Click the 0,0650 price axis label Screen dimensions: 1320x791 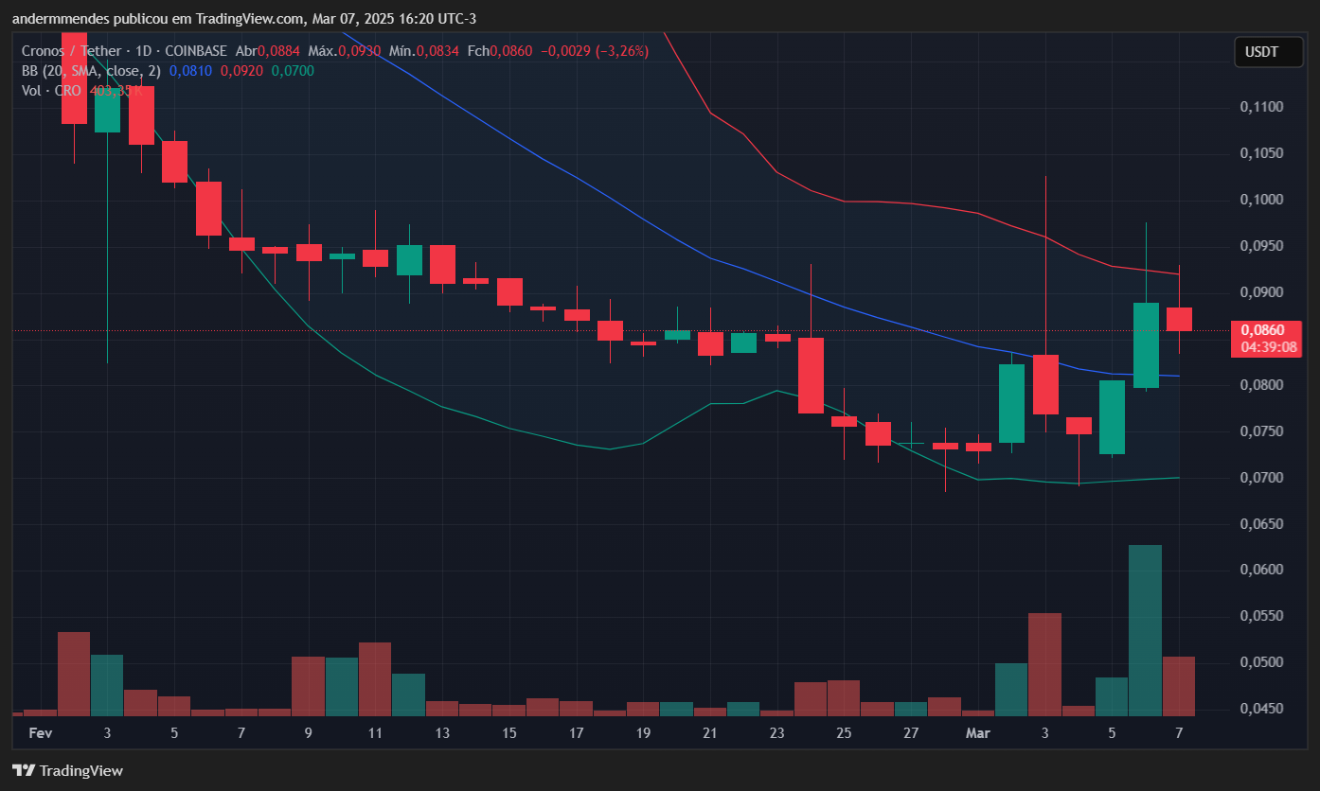click(x=1261, y=523)
